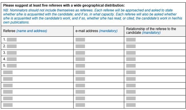Click the last row e-mail address field
The height and width of the screenshot is (110, 186).
tap(80, 105)
